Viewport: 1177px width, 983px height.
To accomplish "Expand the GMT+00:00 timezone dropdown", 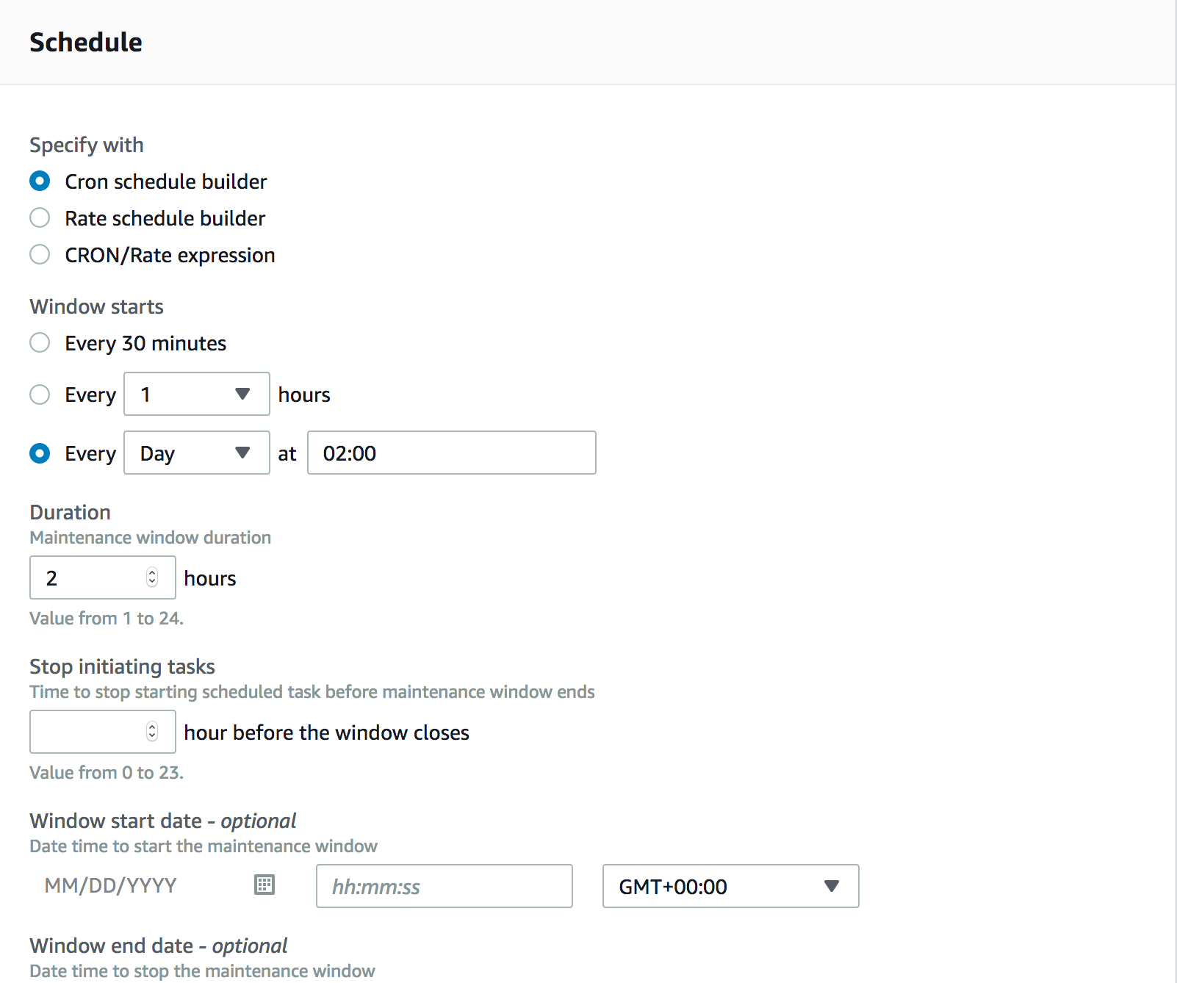I will [x=731, y=886].
